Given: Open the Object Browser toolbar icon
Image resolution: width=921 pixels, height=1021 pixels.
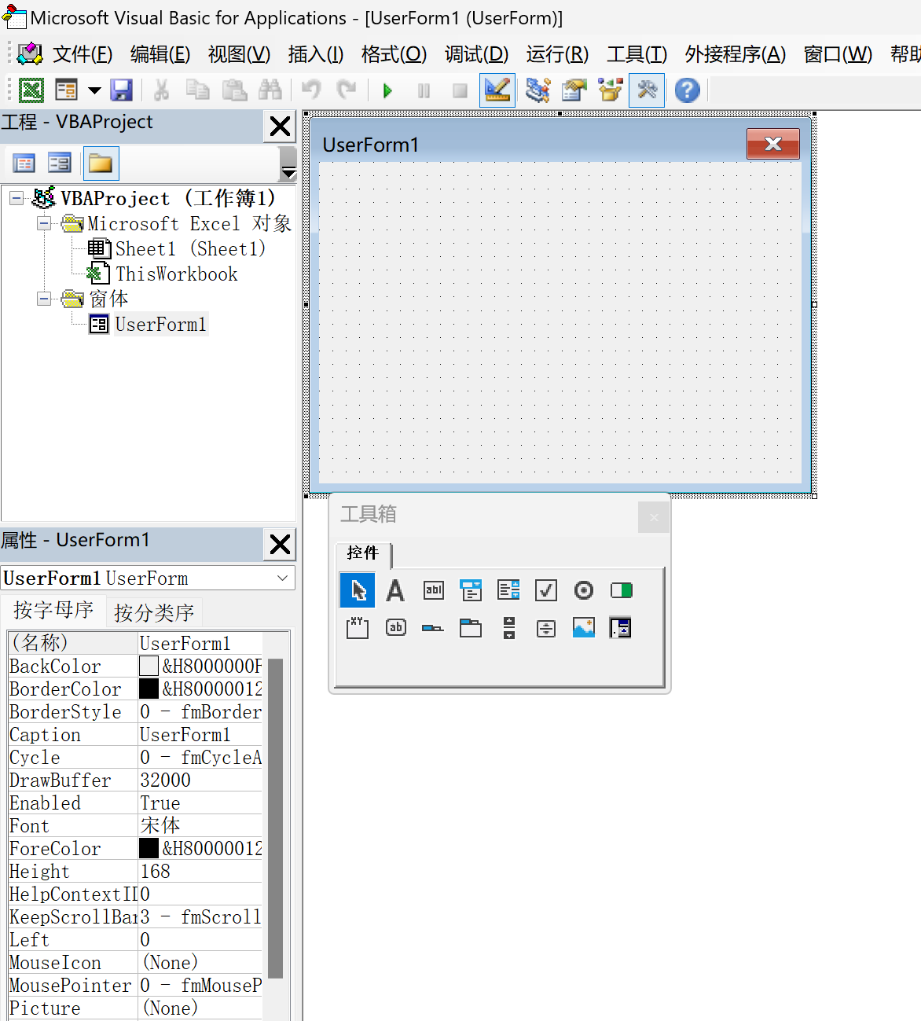Looking at the screenshot, I should pos(611,90).
